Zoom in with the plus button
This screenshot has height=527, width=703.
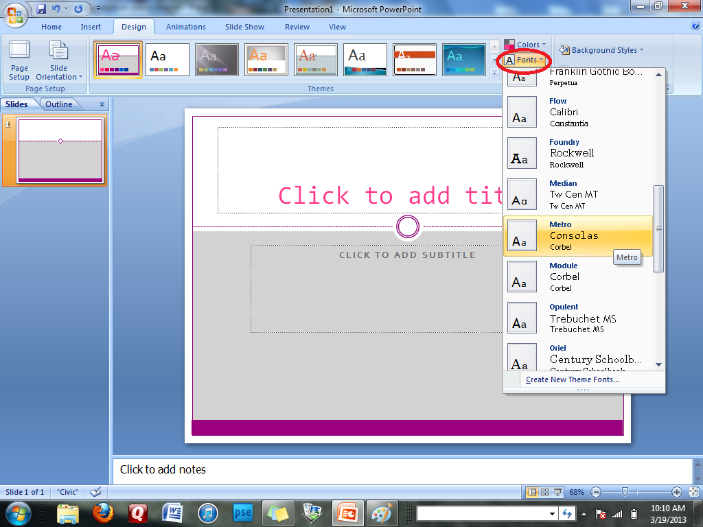(677, 492)
